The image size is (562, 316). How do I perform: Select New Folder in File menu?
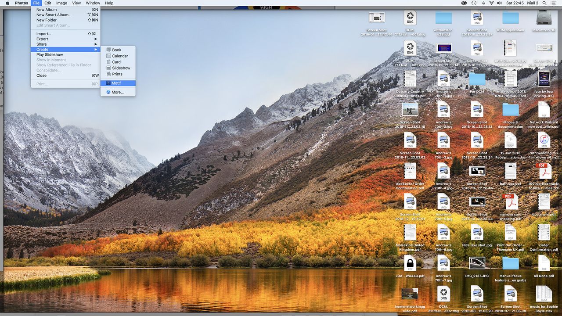click(x=65, y=20)
